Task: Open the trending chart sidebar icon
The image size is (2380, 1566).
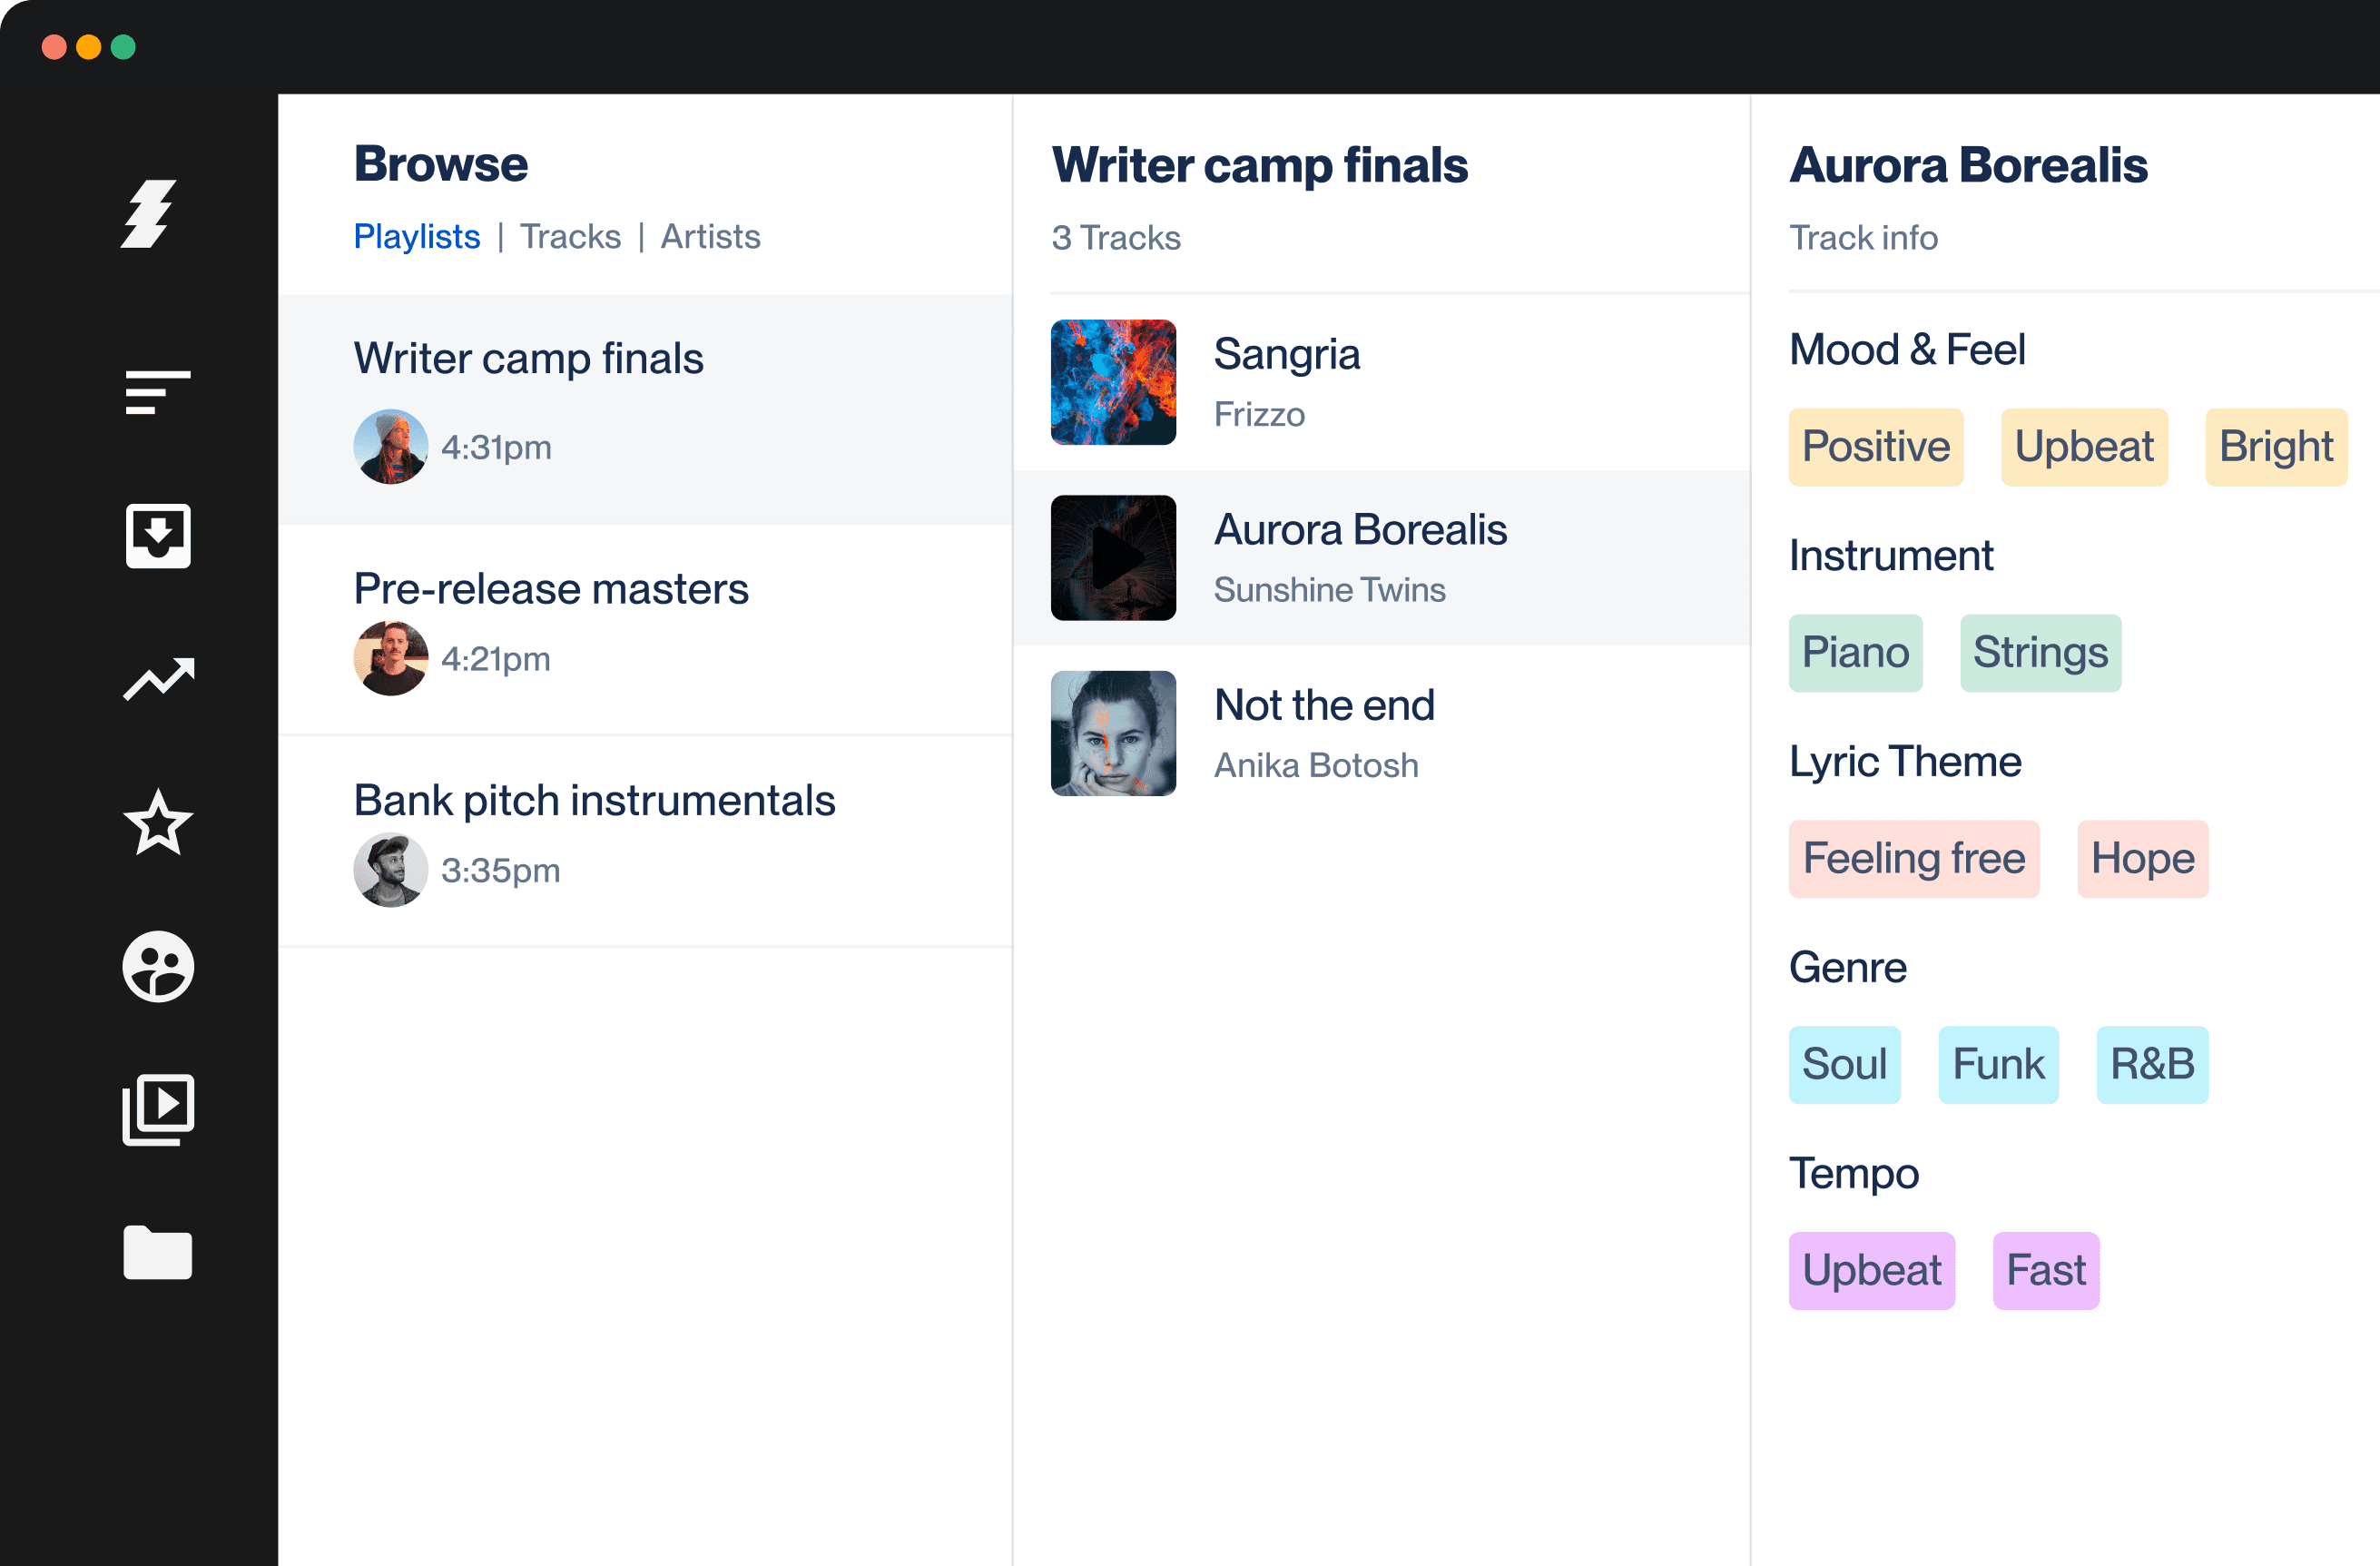Action: 158,679
